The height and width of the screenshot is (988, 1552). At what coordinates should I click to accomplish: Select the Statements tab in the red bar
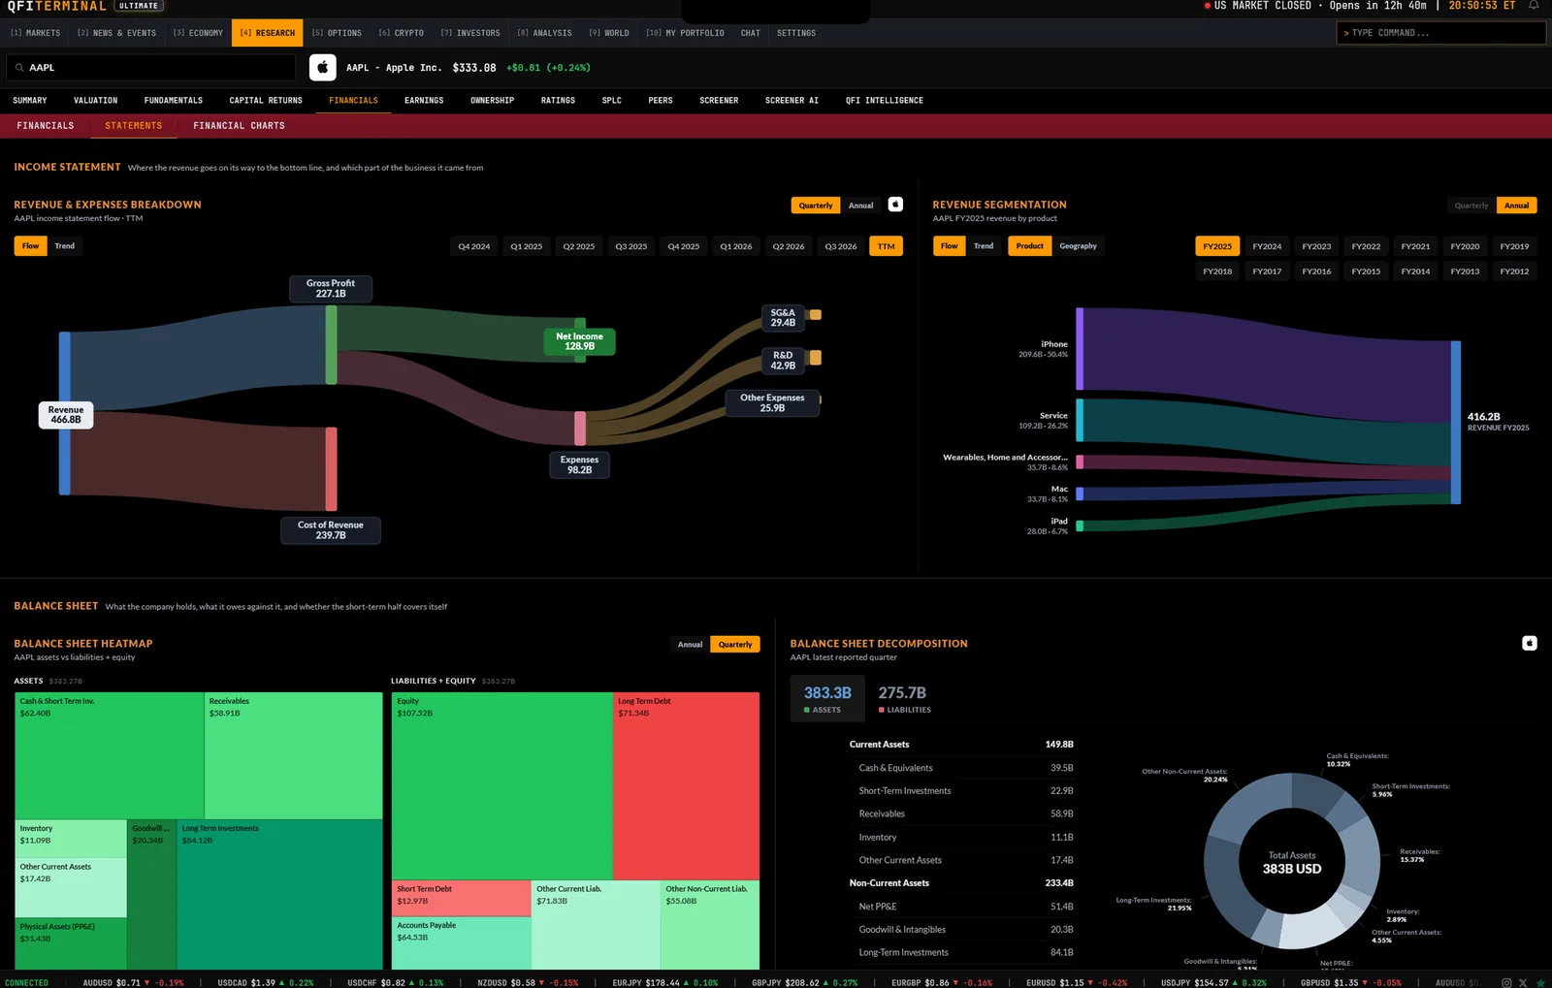[134, 126]
